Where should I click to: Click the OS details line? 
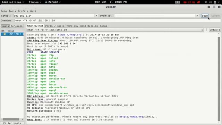point(59,108)
